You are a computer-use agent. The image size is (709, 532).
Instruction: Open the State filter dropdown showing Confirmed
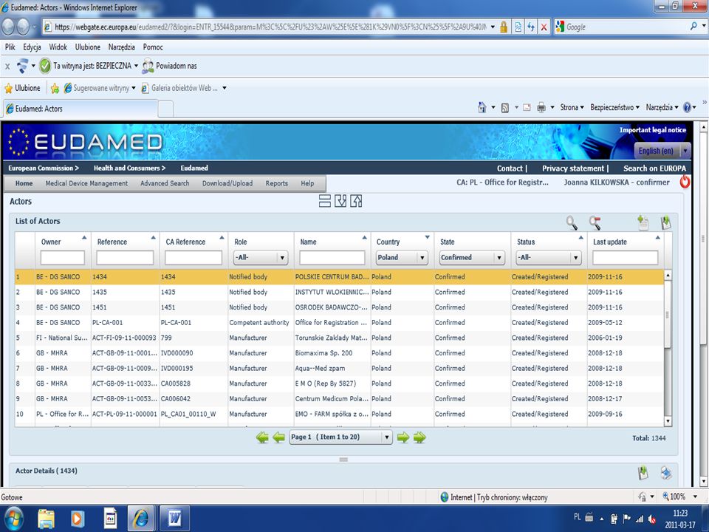coord(472,257)
